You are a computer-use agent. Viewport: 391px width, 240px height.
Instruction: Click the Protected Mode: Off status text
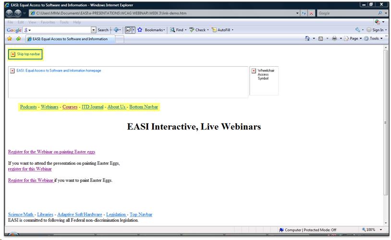[320, 230]
